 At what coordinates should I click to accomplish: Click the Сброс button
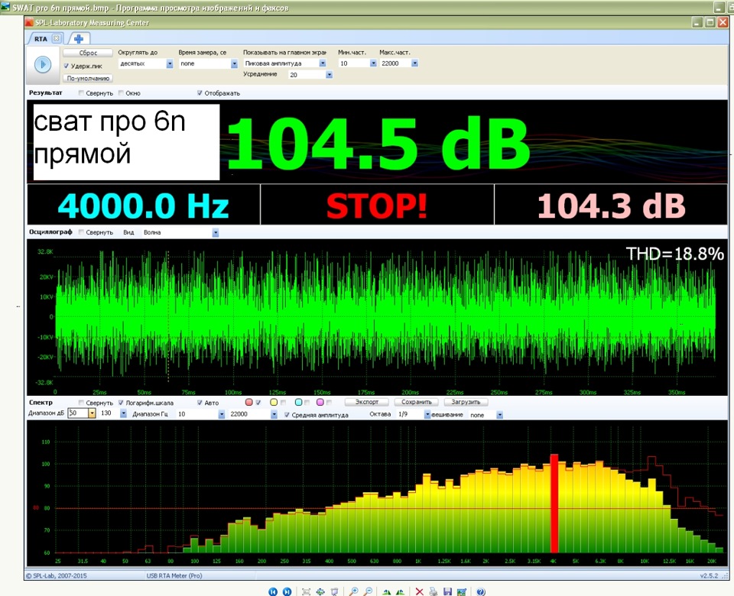click(x=88, y=53)
